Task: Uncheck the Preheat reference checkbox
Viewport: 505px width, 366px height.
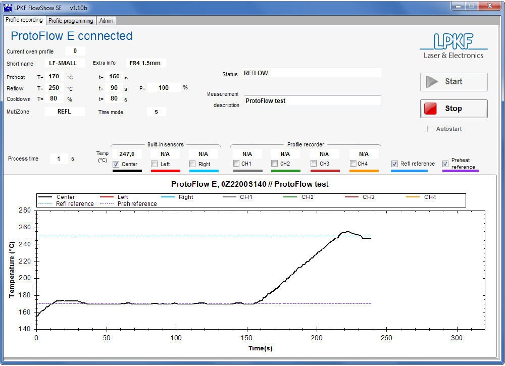Action: 445,164
